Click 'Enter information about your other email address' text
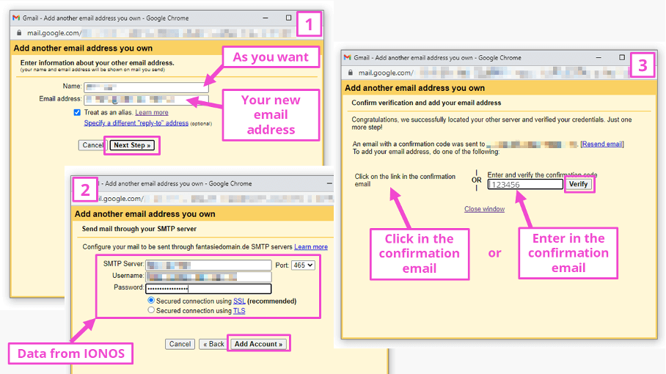 pyautogui.click(x=98, y=63)
